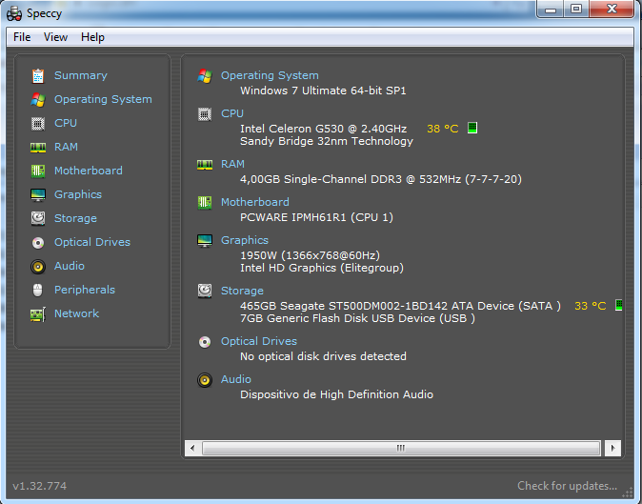
Task: Click the Peripherals mouse icon in sidebar
Action: 38,290
